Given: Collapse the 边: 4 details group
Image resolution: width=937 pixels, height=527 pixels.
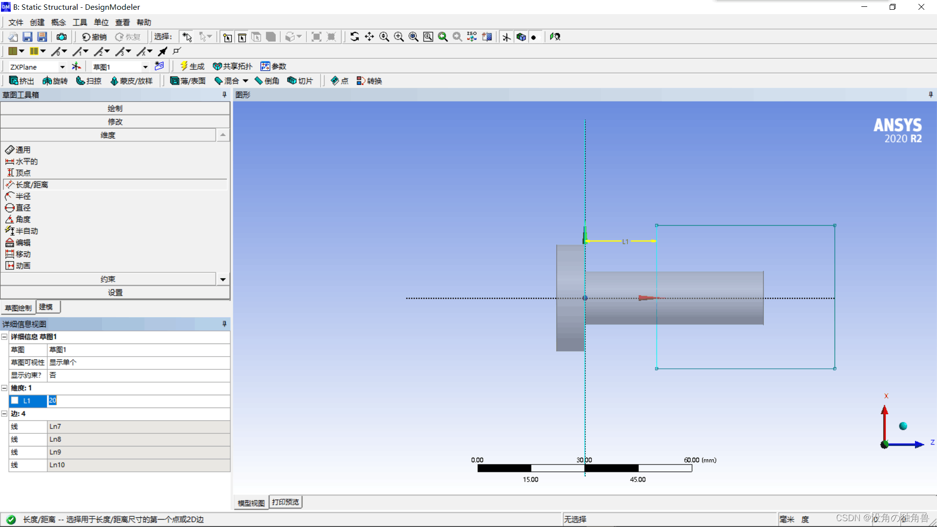Looking at the screenshot, I should click(x=4, y=414).
